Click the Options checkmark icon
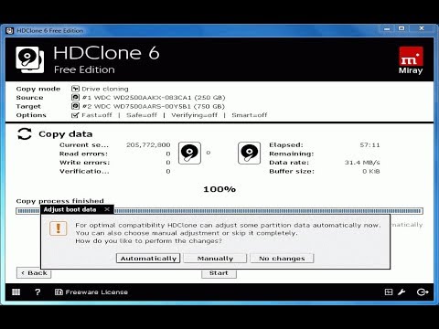The image size is (439, 329). pyautogui.click(x=75, y=115)
